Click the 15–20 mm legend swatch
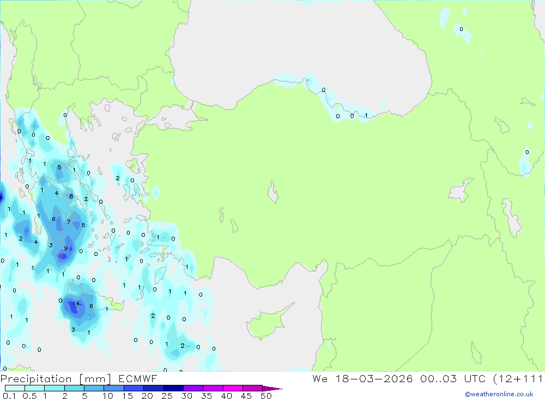This screenshot has height=399, width=545. pos(134,388)
